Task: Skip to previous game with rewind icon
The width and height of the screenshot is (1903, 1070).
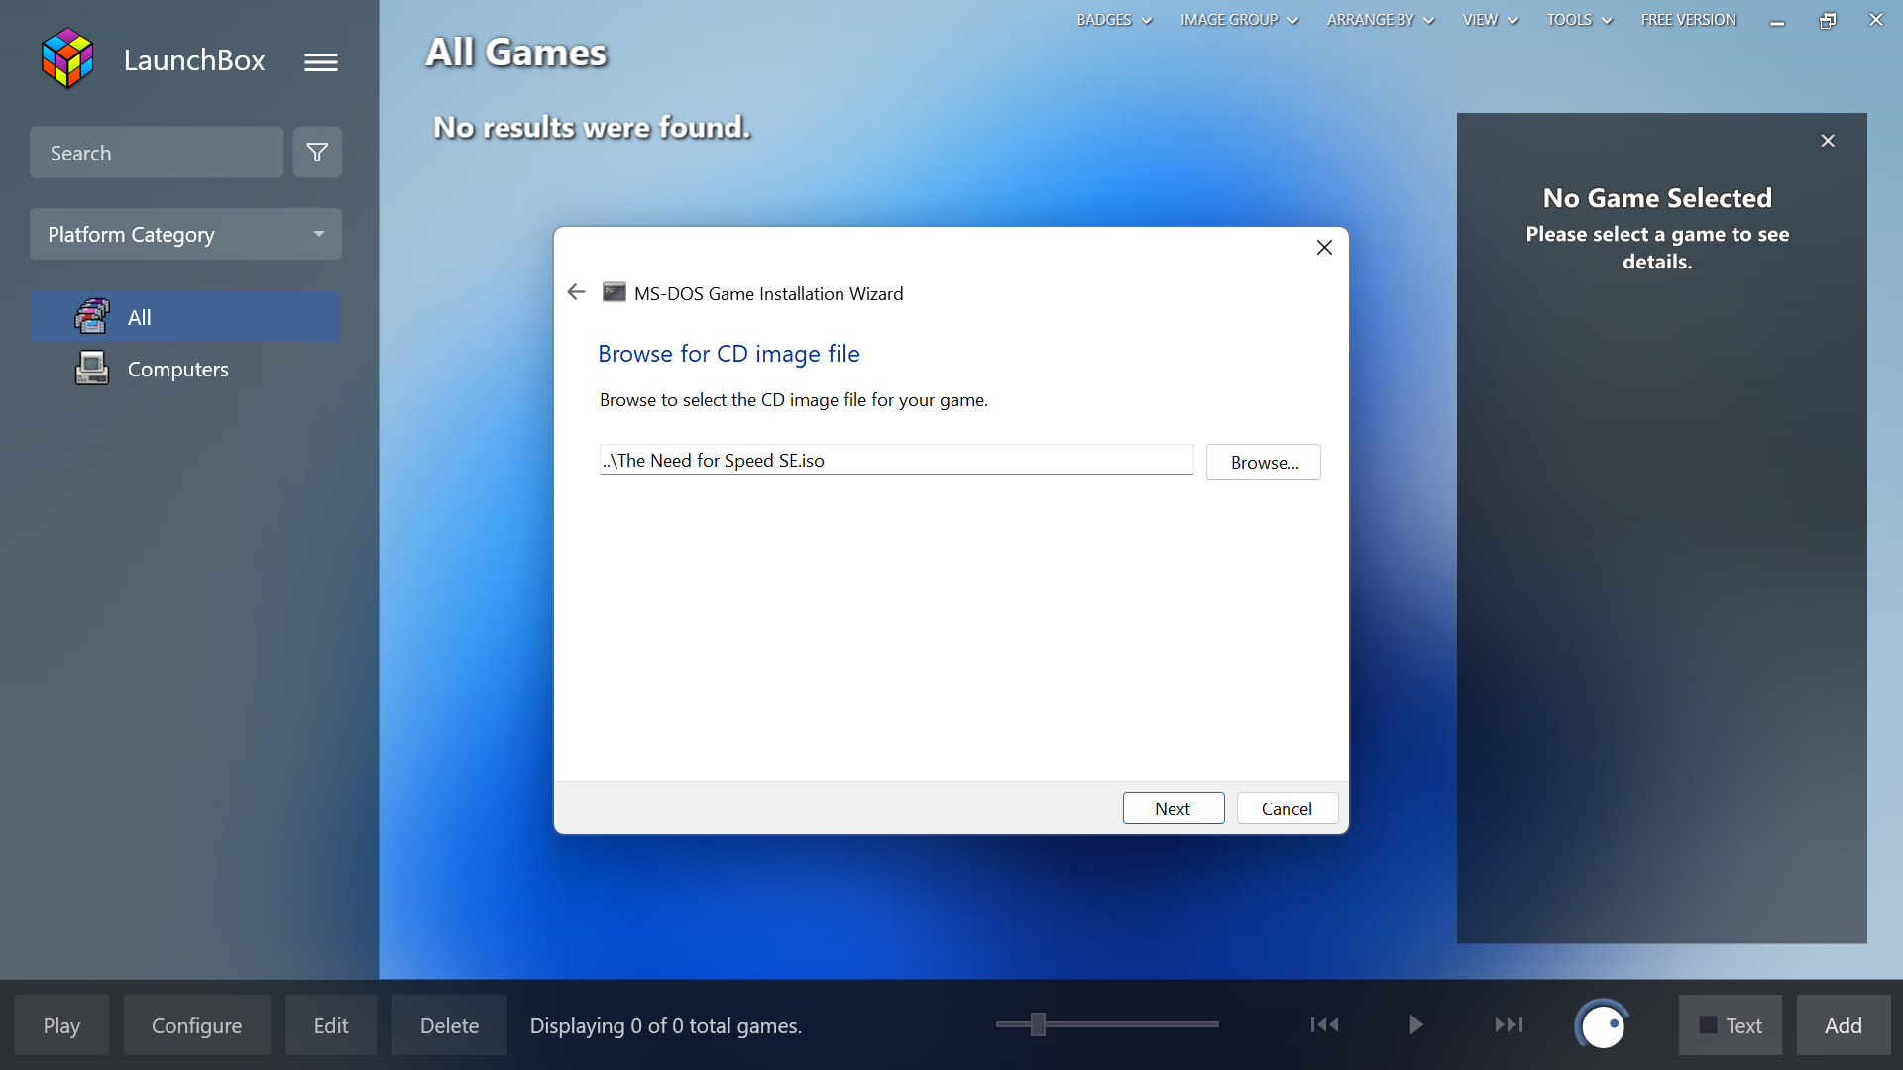Action: coord(1324,1025)
